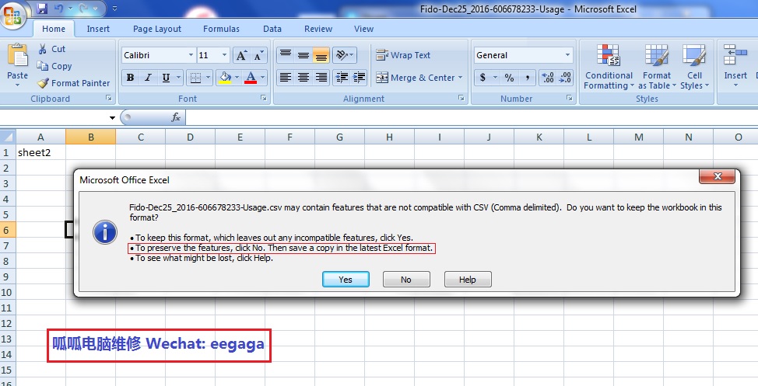Select cell A1 containing sheet2

40,152
